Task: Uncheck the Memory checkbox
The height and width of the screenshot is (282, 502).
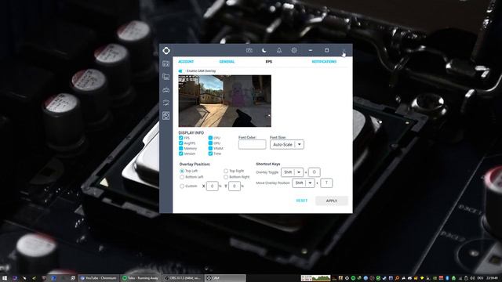Action: click(x=181, y=148)
